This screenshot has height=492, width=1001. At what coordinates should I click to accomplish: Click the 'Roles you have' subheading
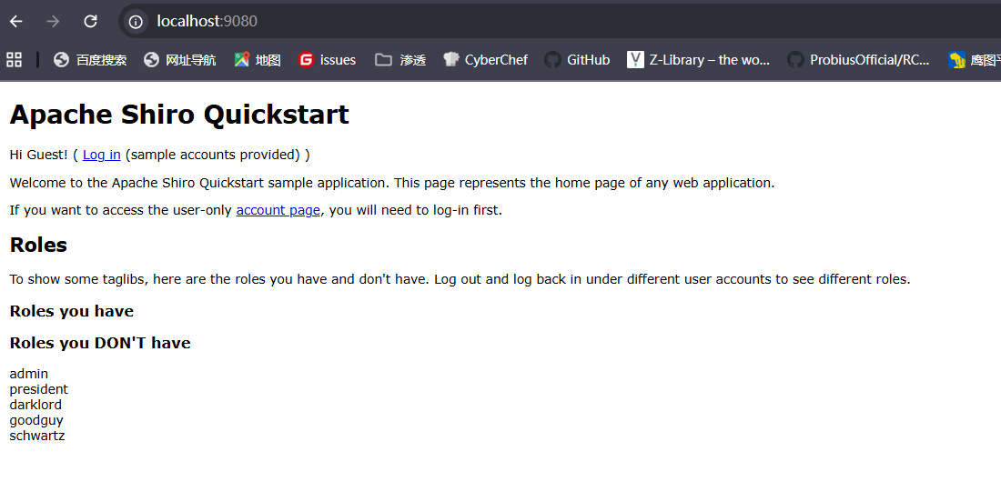[x=72, y=311]
